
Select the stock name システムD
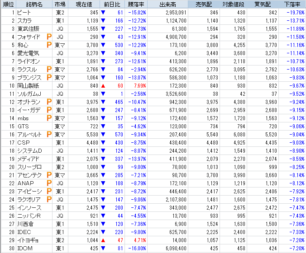[29, 151]
